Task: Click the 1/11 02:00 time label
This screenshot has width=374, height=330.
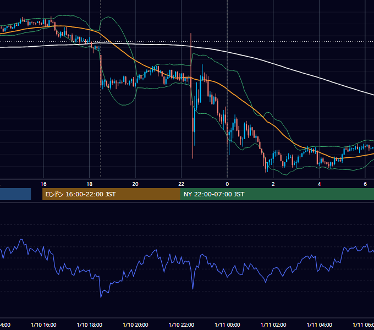Action: pos(273,324)
